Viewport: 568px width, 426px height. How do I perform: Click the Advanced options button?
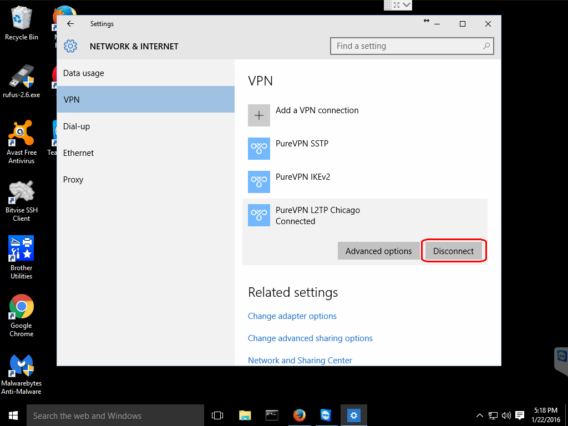point(378,251)
